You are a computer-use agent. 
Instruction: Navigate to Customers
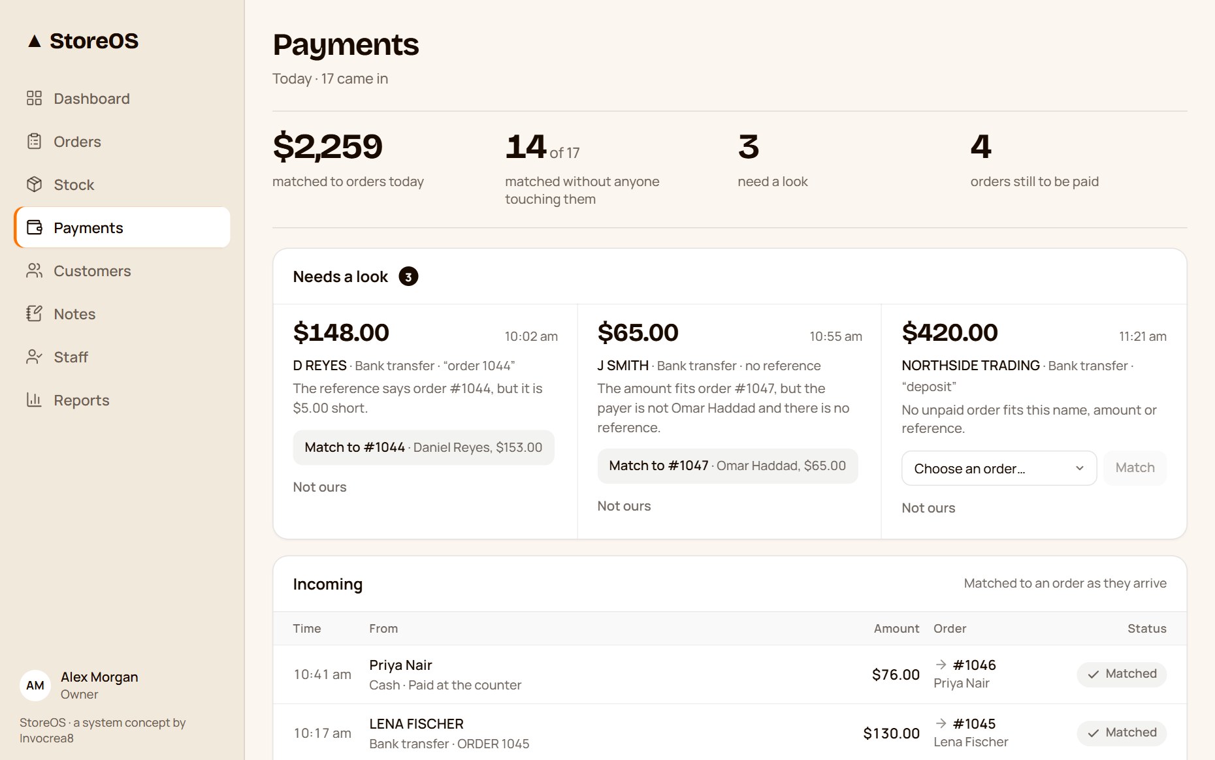tap(122, 271)
